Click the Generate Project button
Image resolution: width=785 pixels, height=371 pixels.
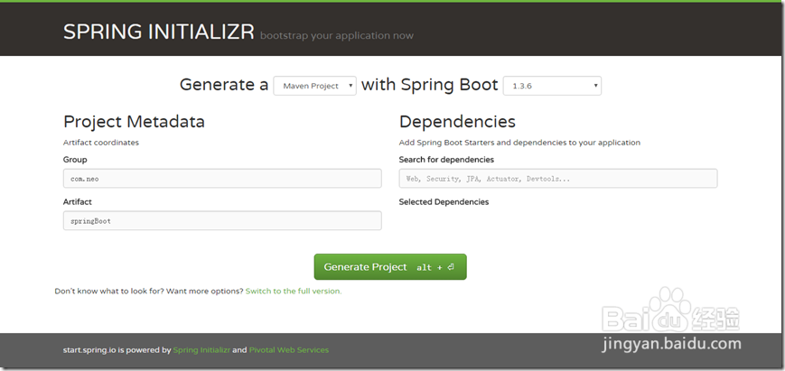[390, 266]
